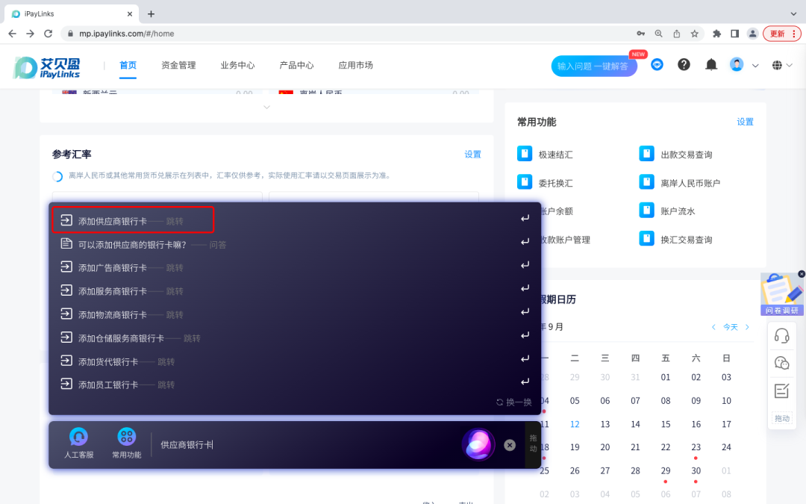The image size is (806, 504).
Task: Open the WeChat contact sidebar icon
Action: point(782,363)
